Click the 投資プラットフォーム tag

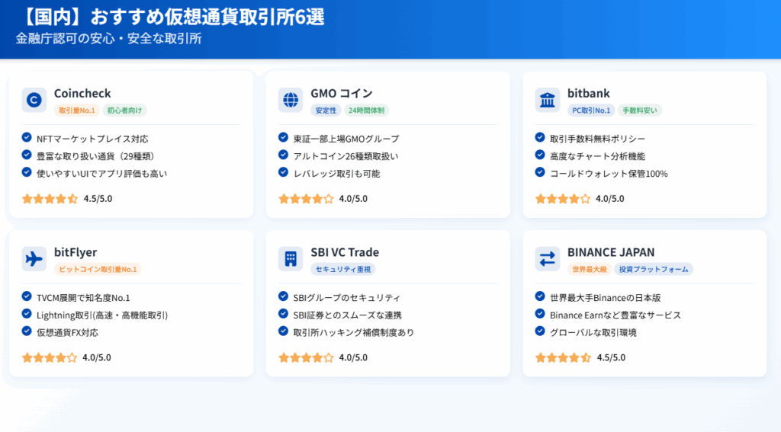point(654,269)
